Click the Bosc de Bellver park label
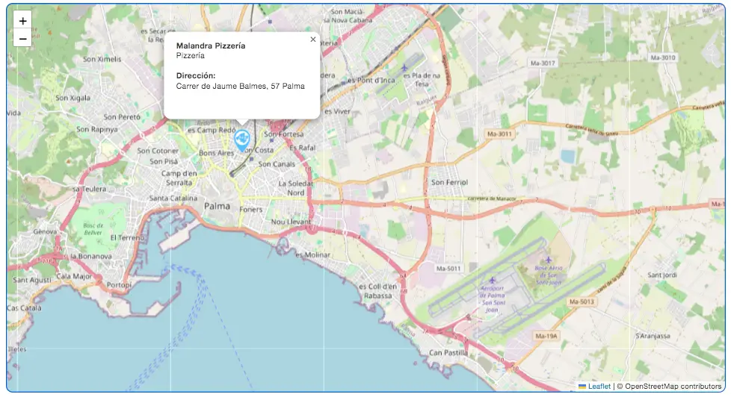 pos(93,229)
